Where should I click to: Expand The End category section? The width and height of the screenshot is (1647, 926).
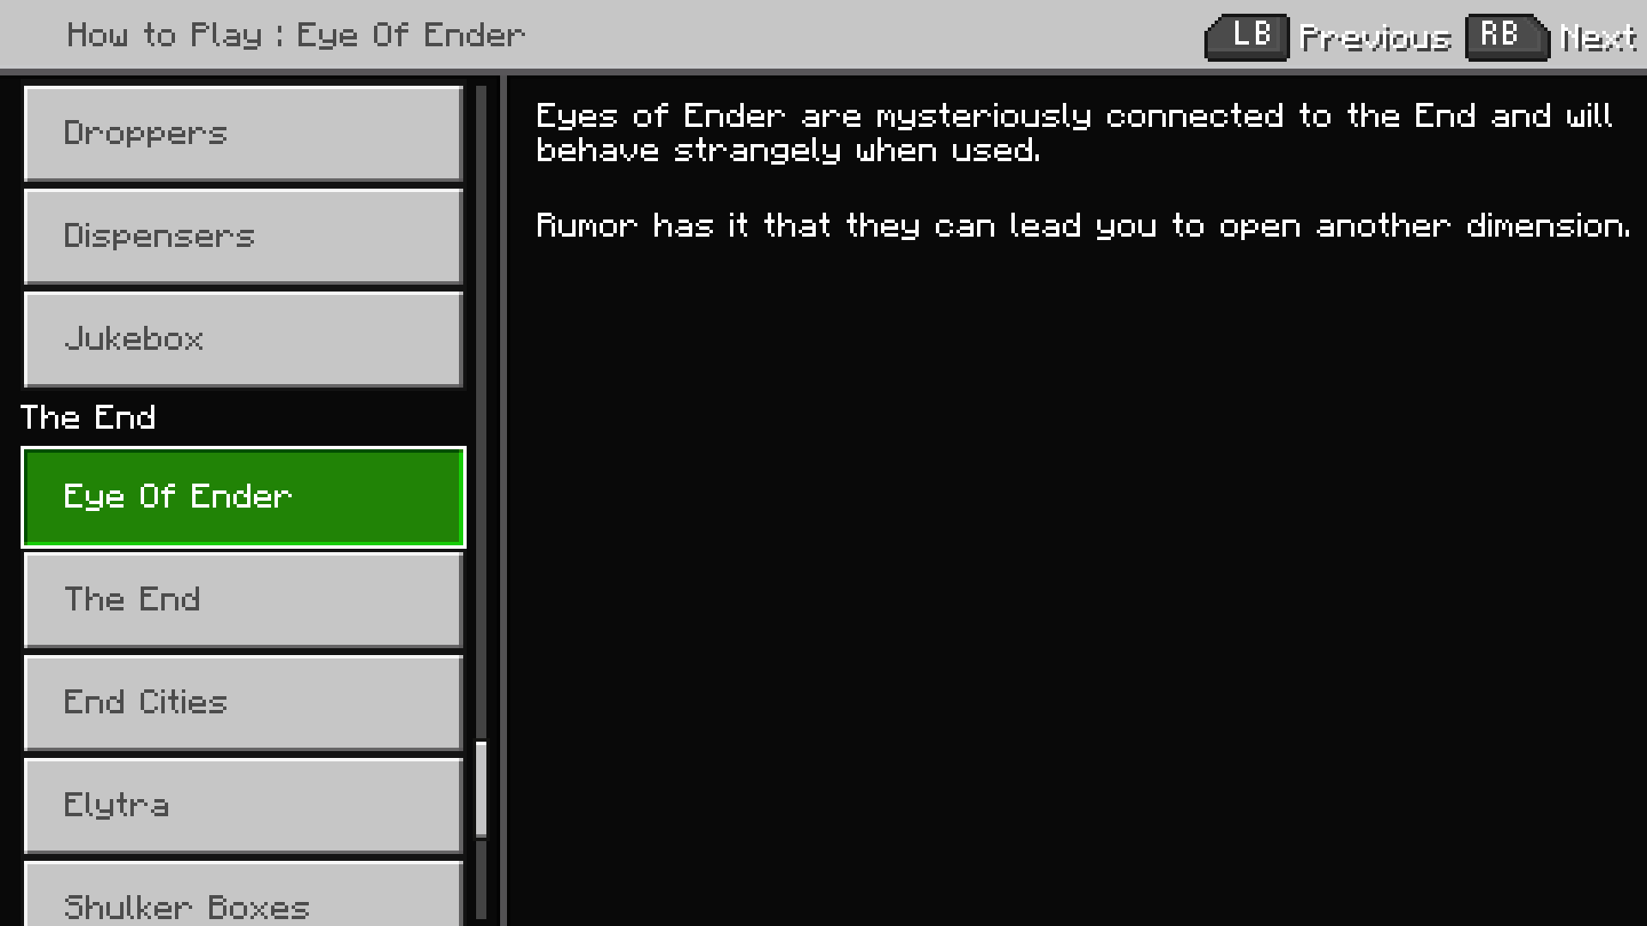click(x=88, y=418)
